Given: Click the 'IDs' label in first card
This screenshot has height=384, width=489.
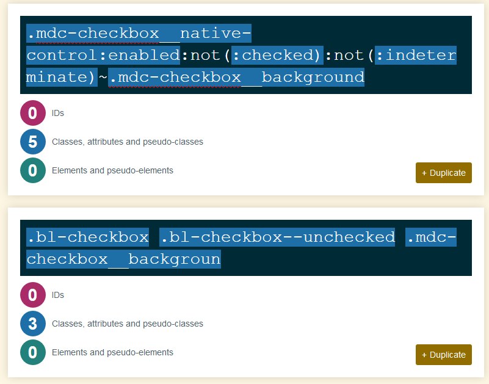Looking at the screenshot, I should 58,113.
